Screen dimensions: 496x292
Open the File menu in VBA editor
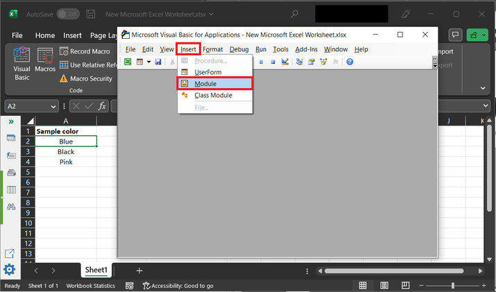pyautogui.click(x=130, y=49)
